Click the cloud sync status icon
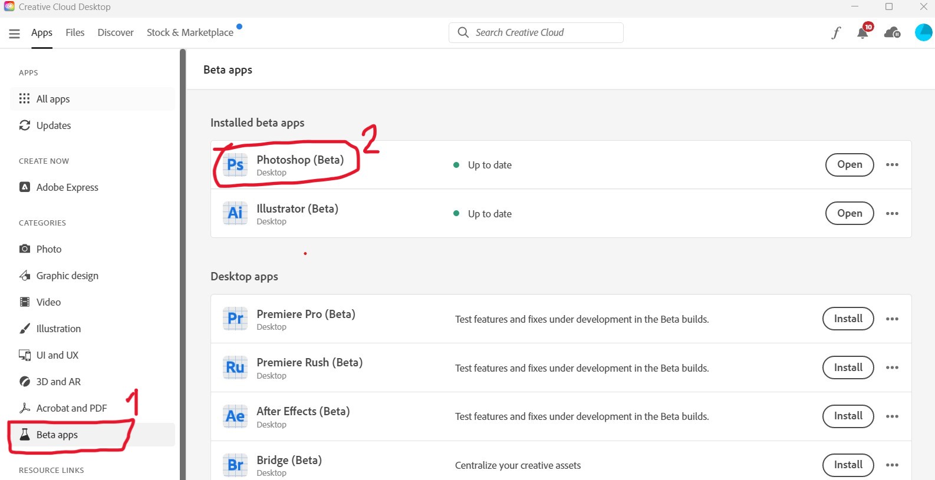The image size is (935, 480). click(892, 33)
